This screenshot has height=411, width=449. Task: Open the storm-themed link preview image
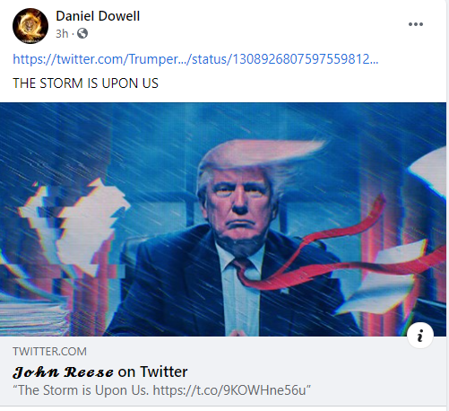(x=223, y=219)
